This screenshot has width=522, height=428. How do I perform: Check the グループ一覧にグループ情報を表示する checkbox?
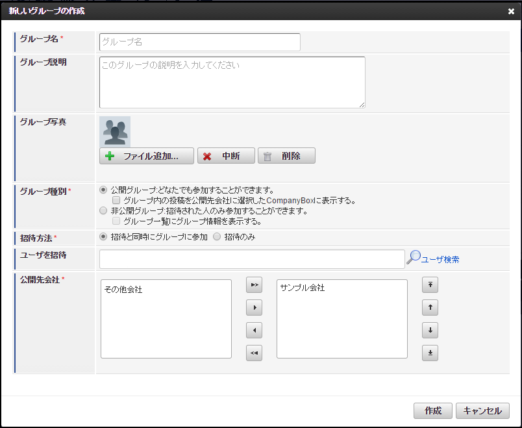pos(116,221)
